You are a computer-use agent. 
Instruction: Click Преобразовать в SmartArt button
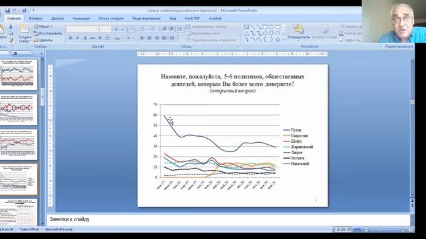point(213,40)
